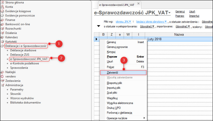Open Kalendarz in the navigation tree

pos(12,37)
